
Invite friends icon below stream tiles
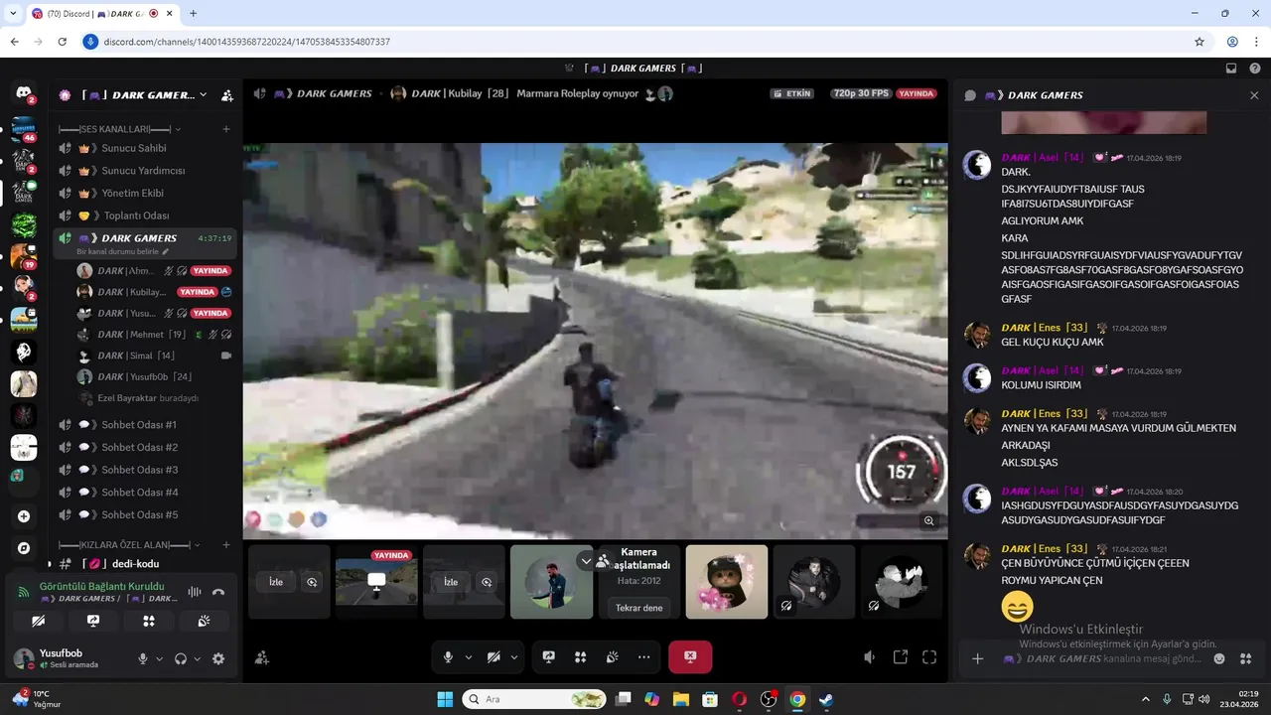[262, 657]
